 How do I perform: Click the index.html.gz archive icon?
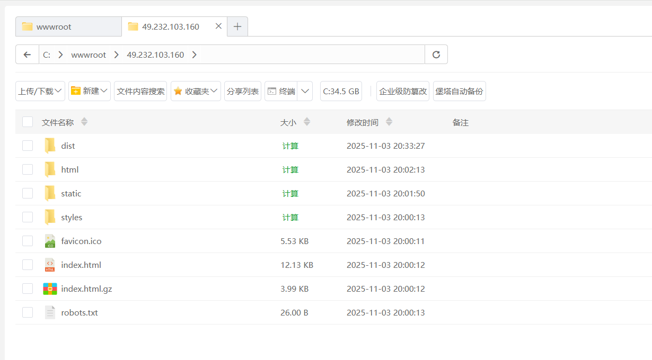[x=50, y=289]
